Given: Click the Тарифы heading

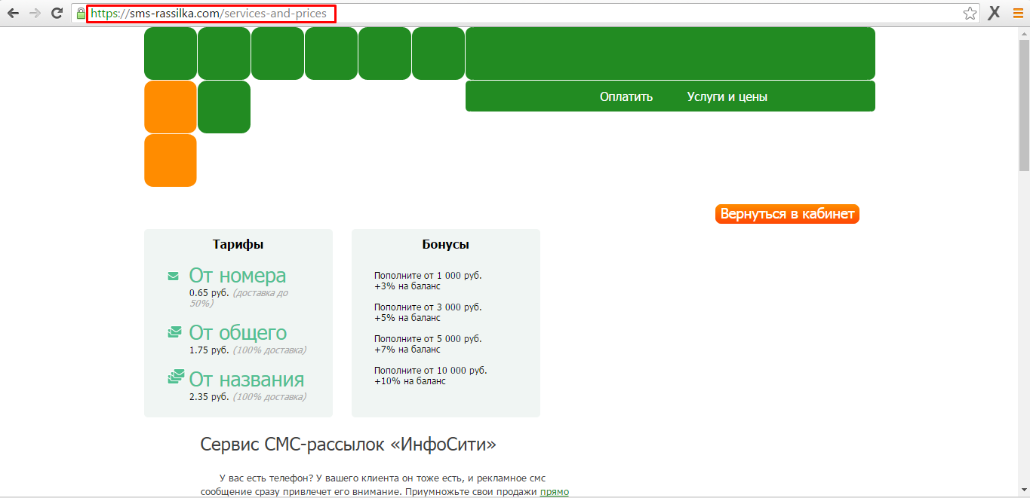Looking at the screenshot, I should tap(238, 245).
